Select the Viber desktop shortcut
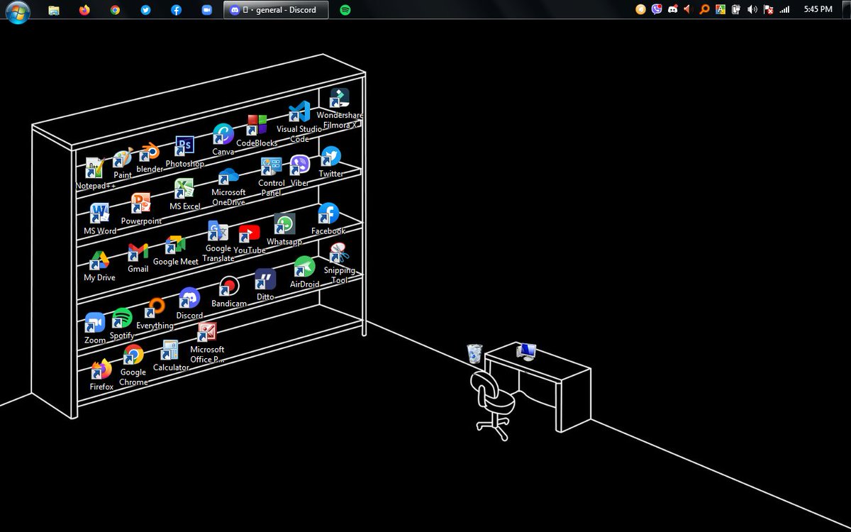The width and height of the screenshot is (851, 532). point(300,170)
